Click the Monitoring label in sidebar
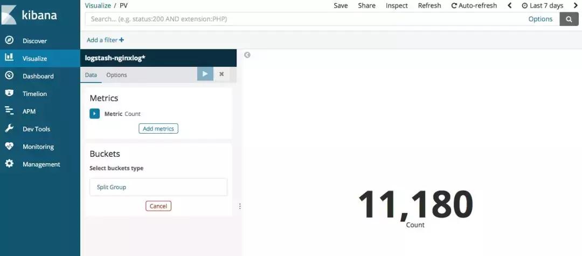This screenshot has height=256, width=582. coord(38,147)
